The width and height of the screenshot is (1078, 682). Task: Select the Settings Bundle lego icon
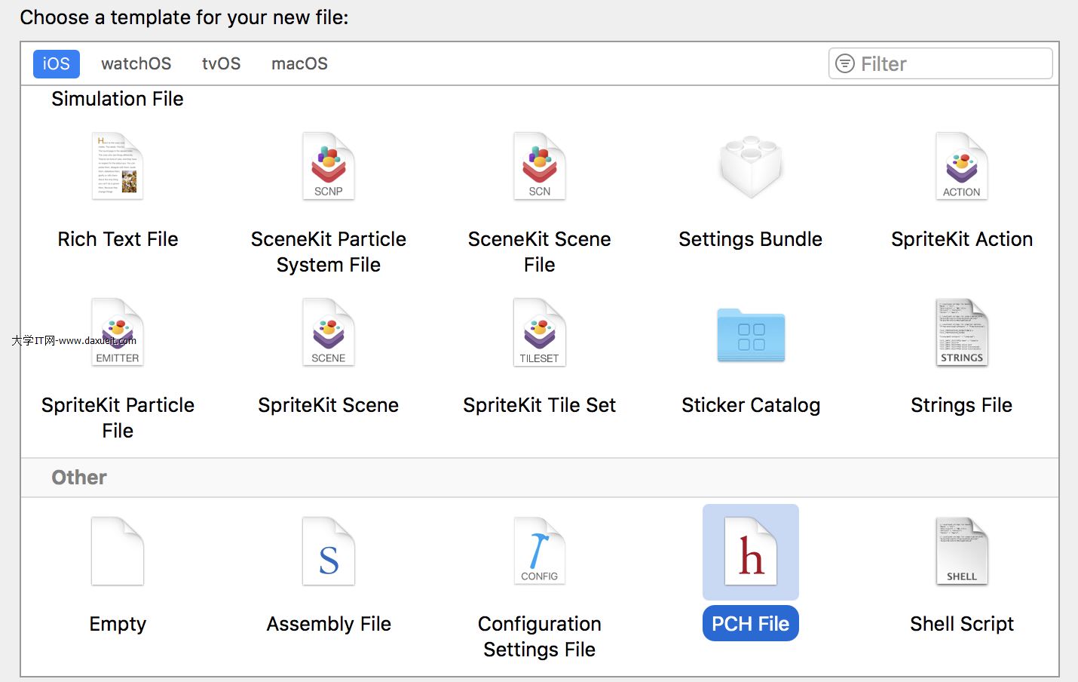point(751,167)
